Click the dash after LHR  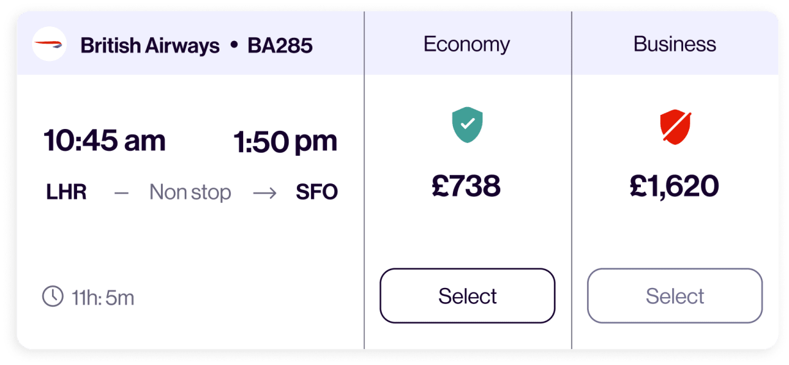[x=121, y=192]
